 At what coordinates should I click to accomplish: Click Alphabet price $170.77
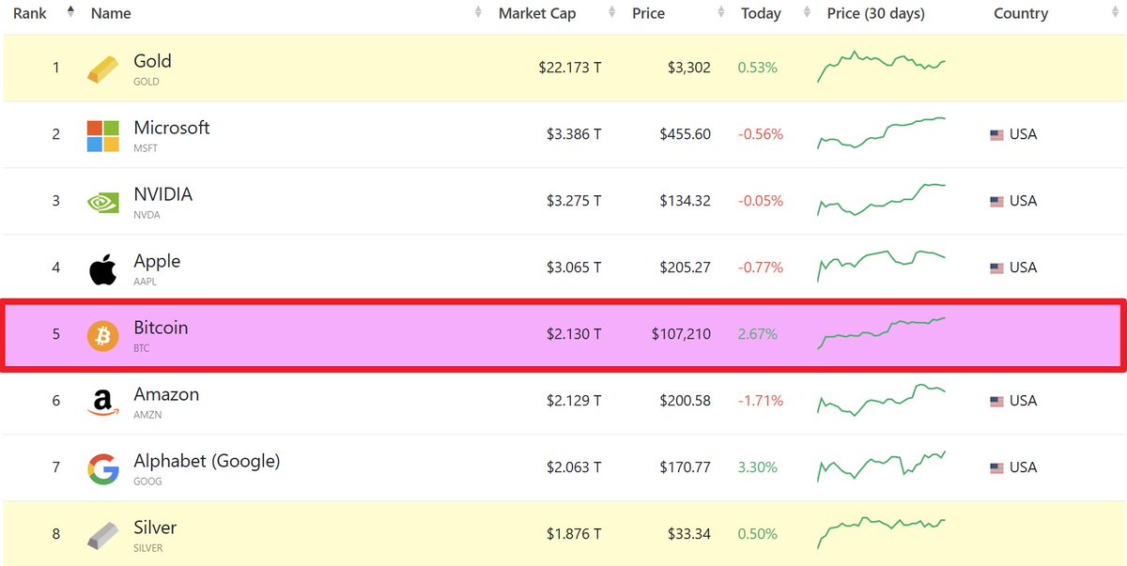click(x=686, y=467)
